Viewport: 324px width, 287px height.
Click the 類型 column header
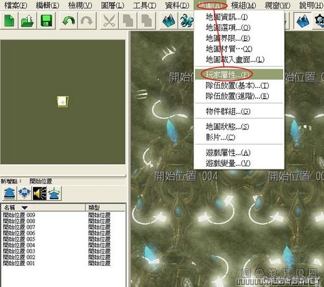point(106,207)
